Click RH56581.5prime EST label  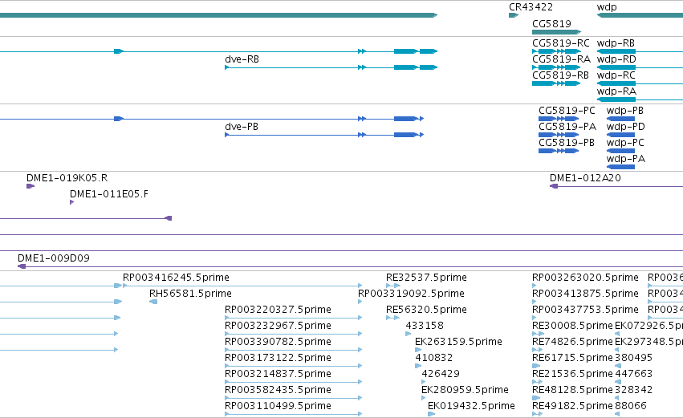(x=190, y=294)
